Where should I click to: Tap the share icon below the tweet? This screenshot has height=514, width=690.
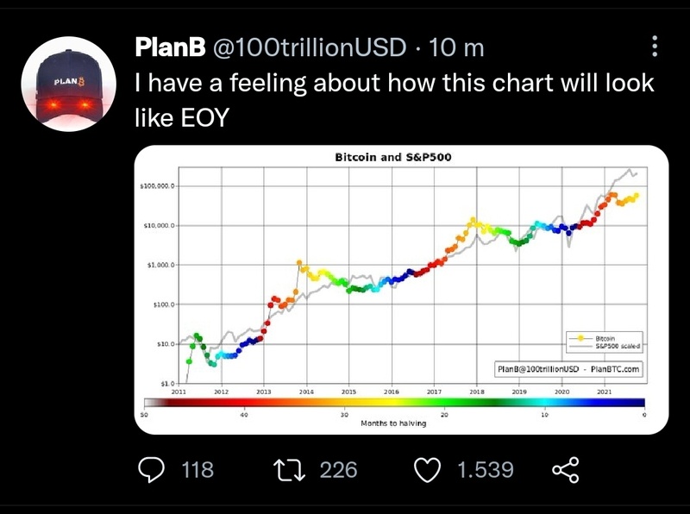click(x=564, y=470)
